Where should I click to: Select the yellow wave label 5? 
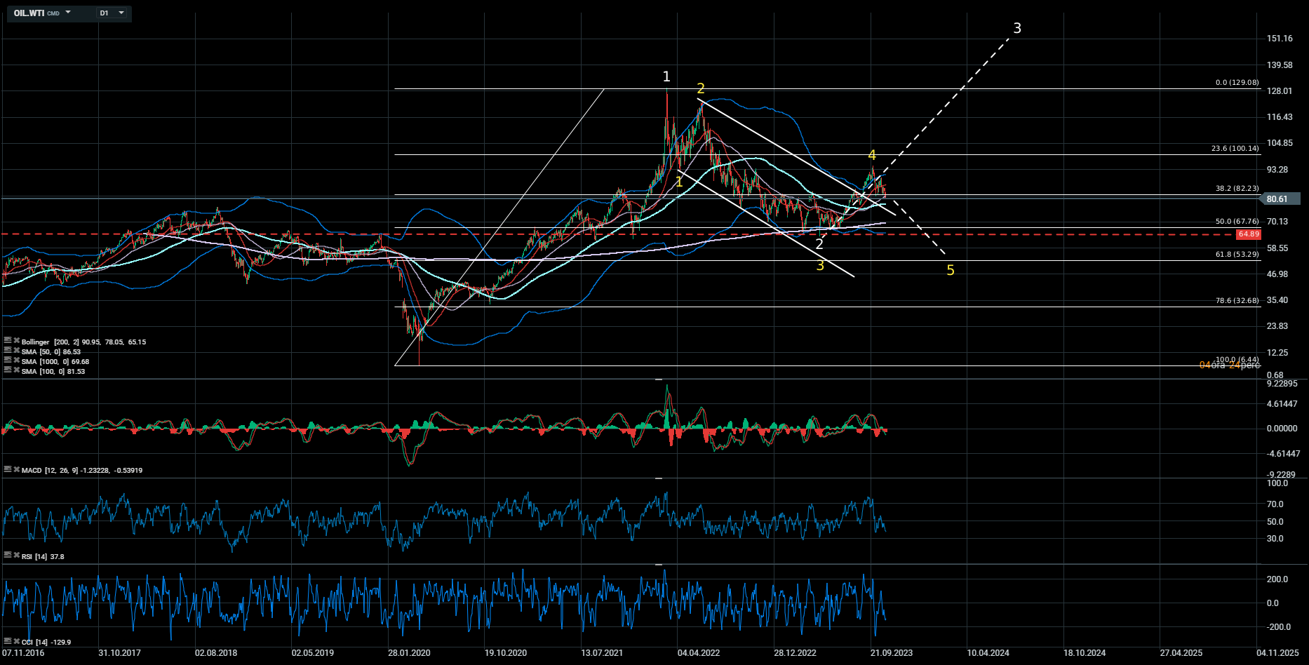pyautogui.click(x=951, y=270)
